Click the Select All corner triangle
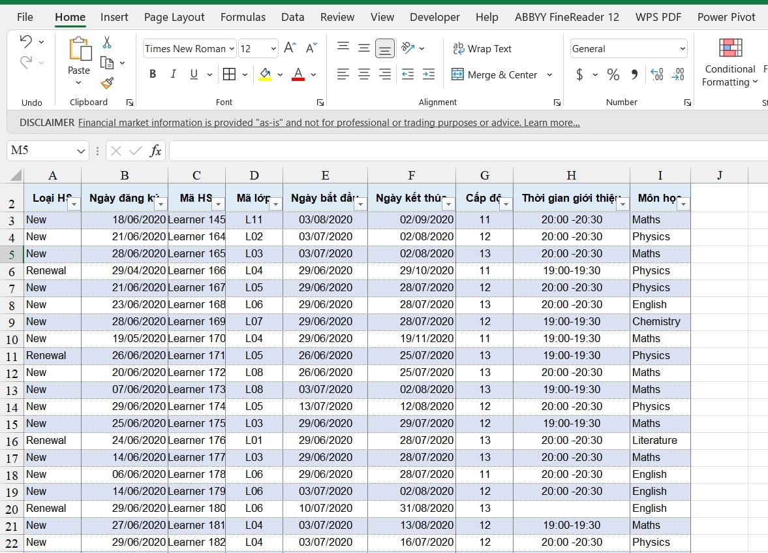The width and height of the screenshot is (768, 553). 16,176
